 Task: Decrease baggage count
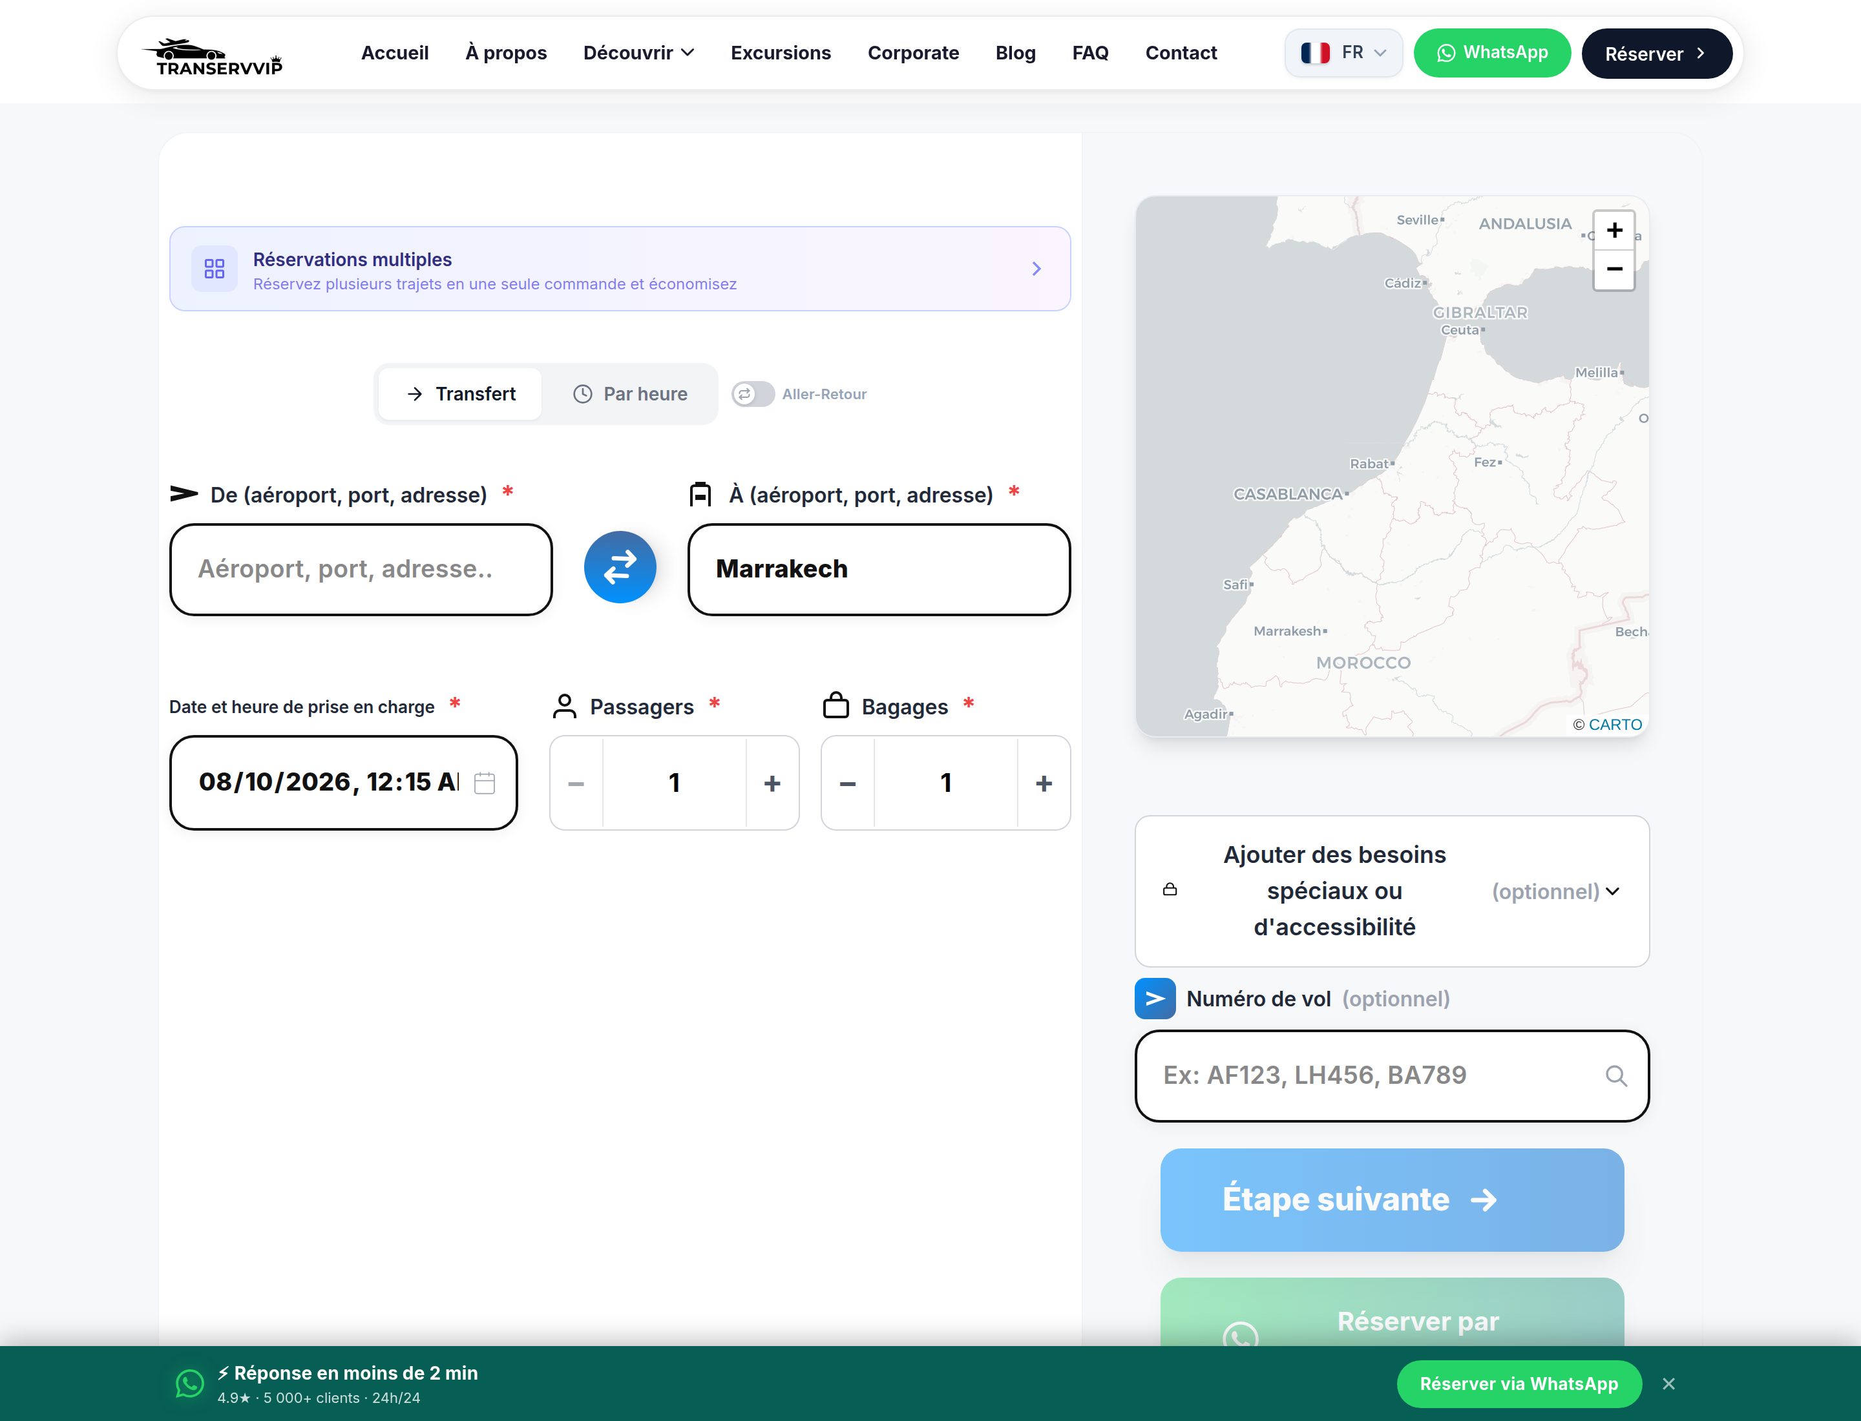coord(848,783)
